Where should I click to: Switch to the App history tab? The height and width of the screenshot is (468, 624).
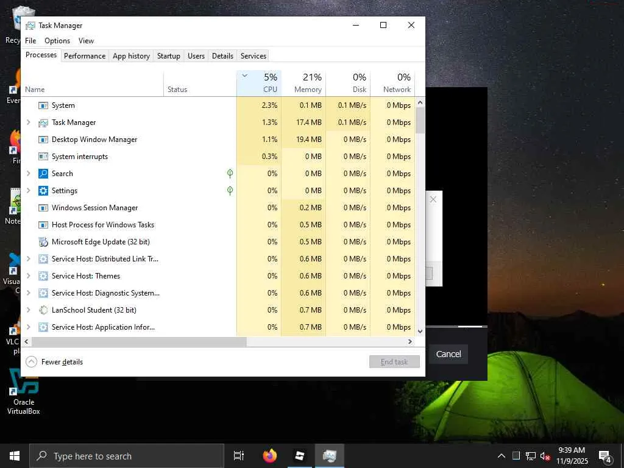pos(132,55)
